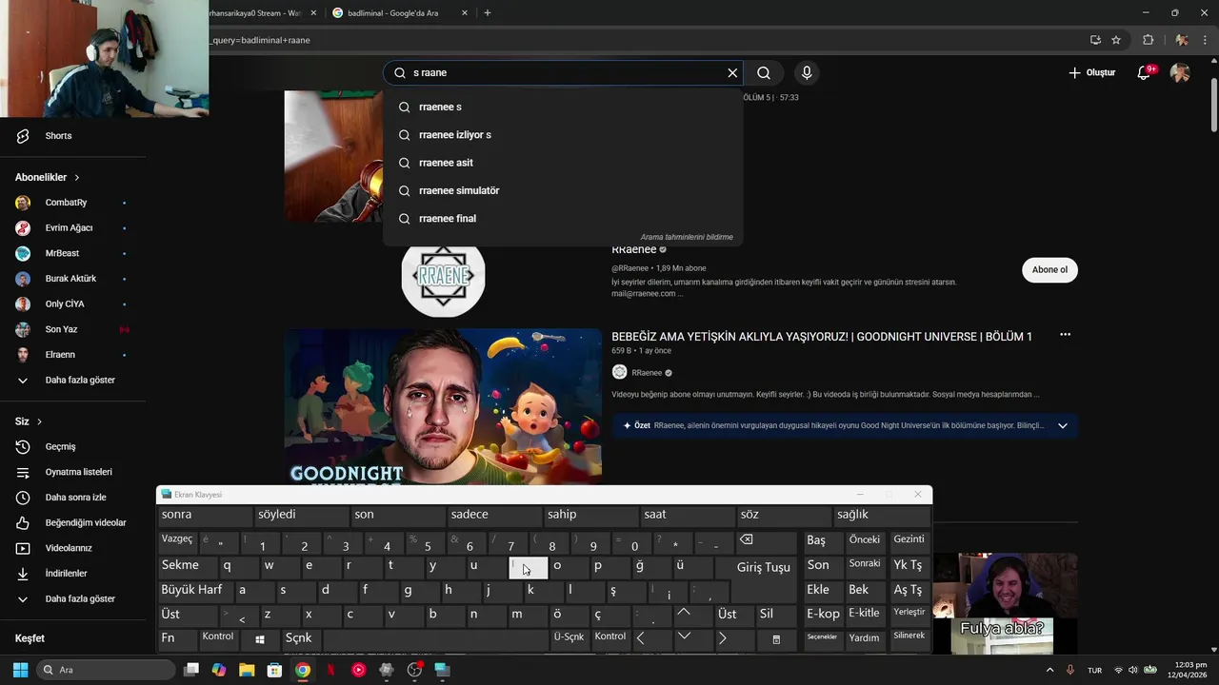The image size is (1219, 685).
Task: Toggle the E-kitle scroll lock key
Action: click(864, 614)
